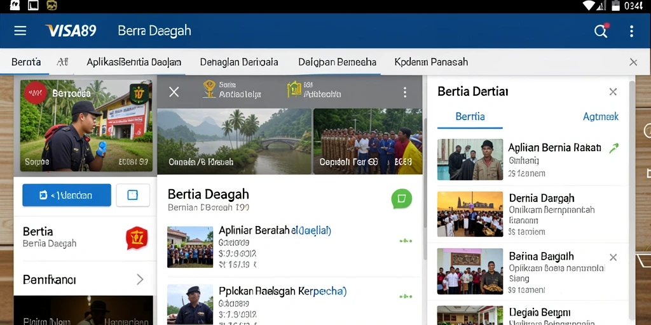This screenshot has height=325, width=651.
Task: Switch to the Agtmaak tab
Action: point(601,117)
